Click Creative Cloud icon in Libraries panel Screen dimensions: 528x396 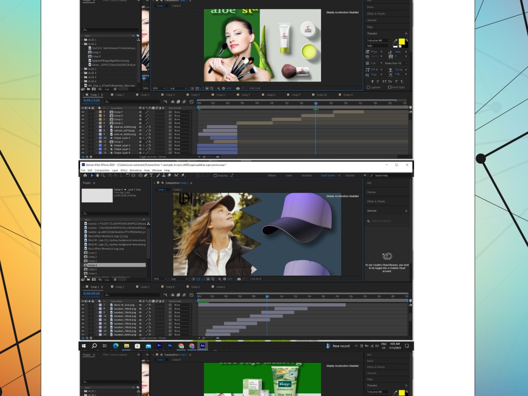click(x=387, y=256)
